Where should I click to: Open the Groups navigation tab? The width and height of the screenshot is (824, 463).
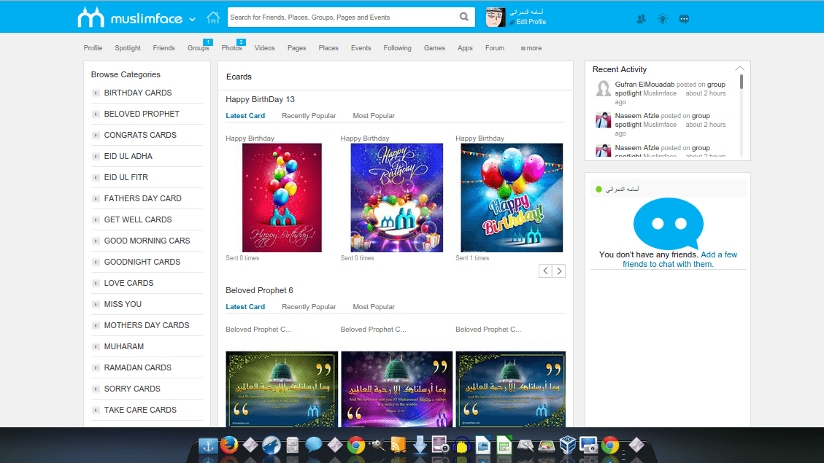pyautogui.click(x=198, y=48)
